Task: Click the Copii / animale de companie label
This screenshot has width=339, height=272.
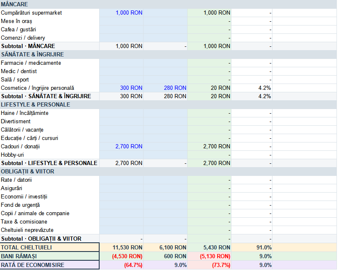Action: [35, 214]
